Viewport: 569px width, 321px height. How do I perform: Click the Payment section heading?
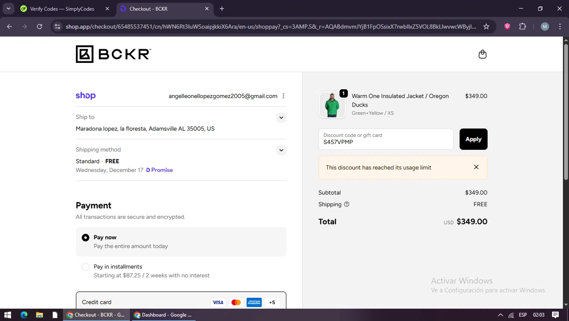click(x=93, y=205)
